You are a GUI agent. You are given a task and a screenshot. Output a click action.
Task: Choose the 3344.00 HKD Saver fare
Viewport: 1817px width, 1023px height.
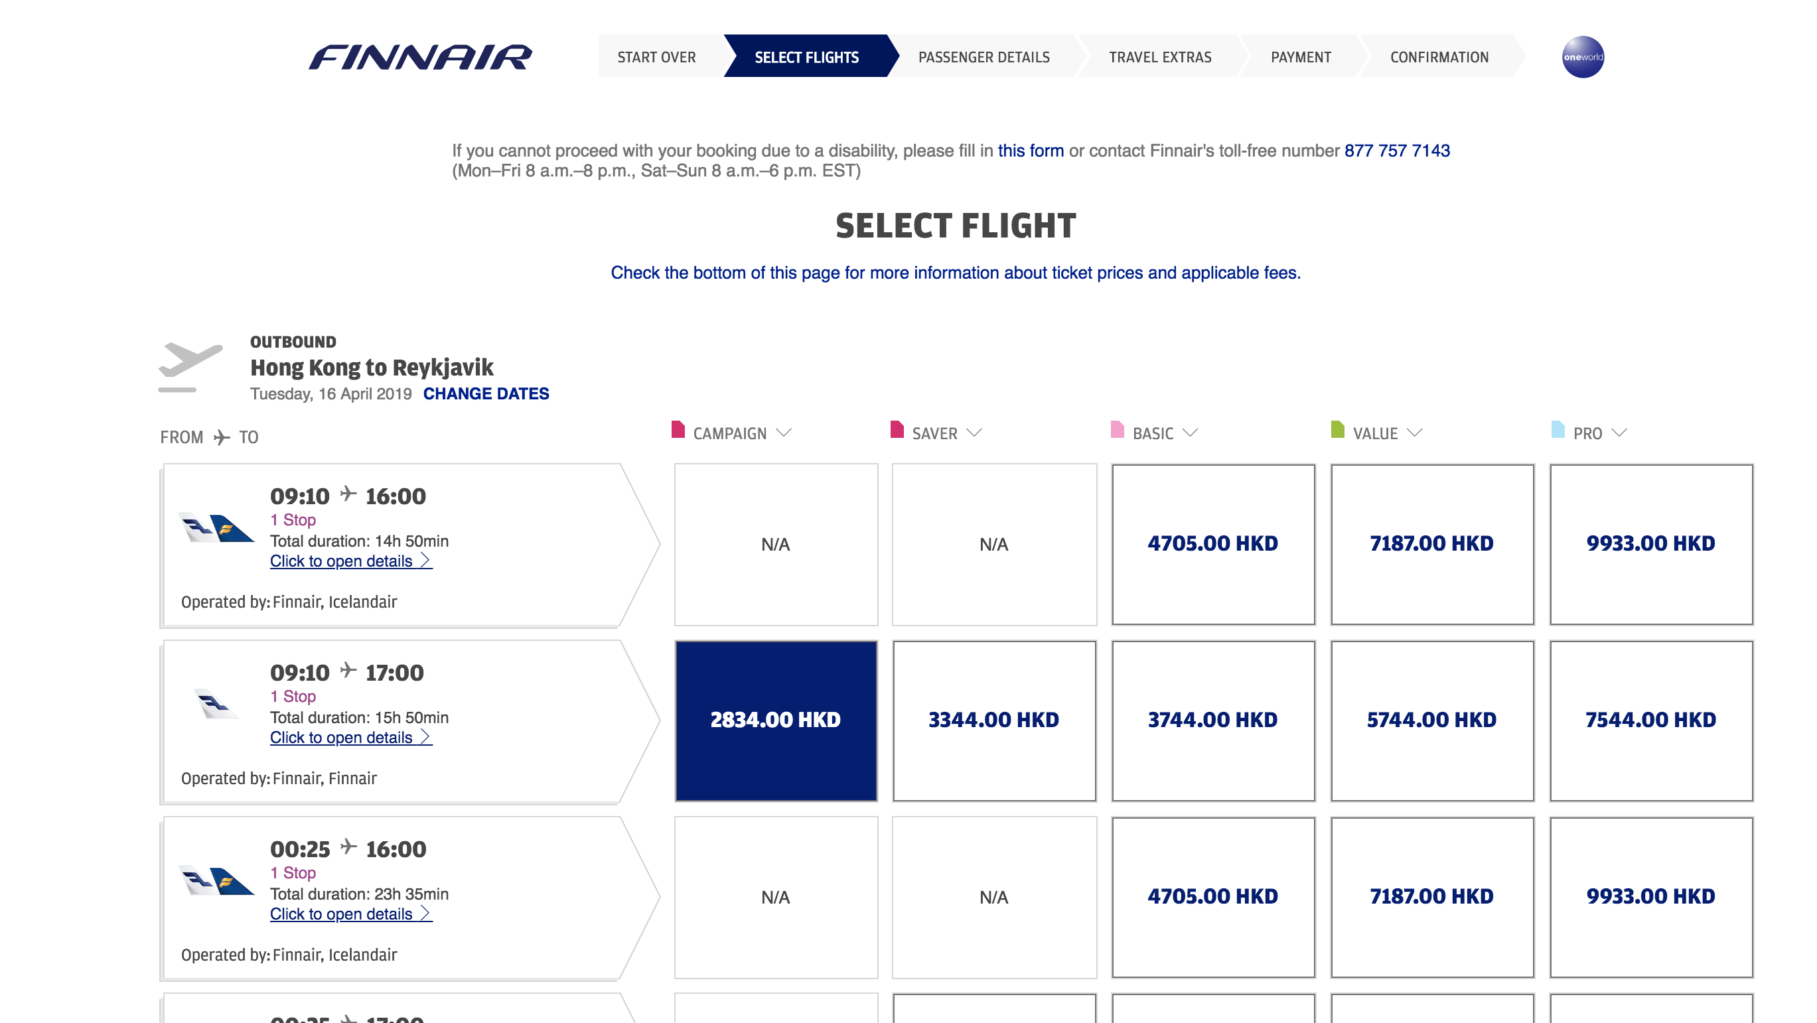click(993, 720)
